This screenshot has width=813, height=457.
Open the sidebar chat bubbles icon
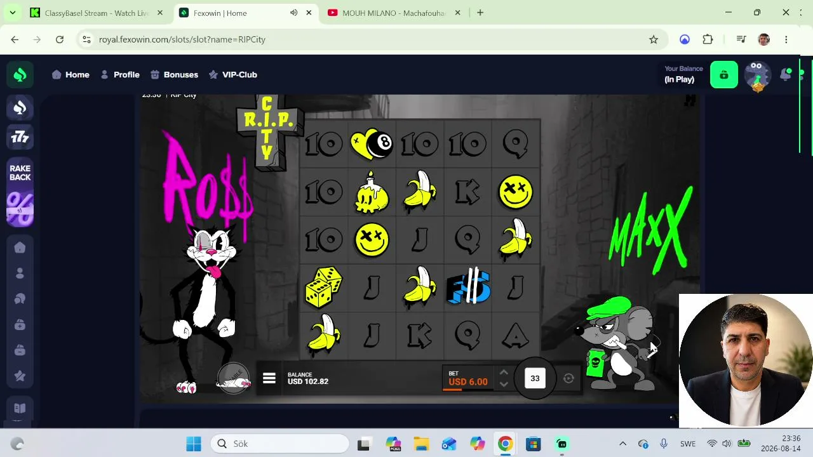tap(20, 299)
